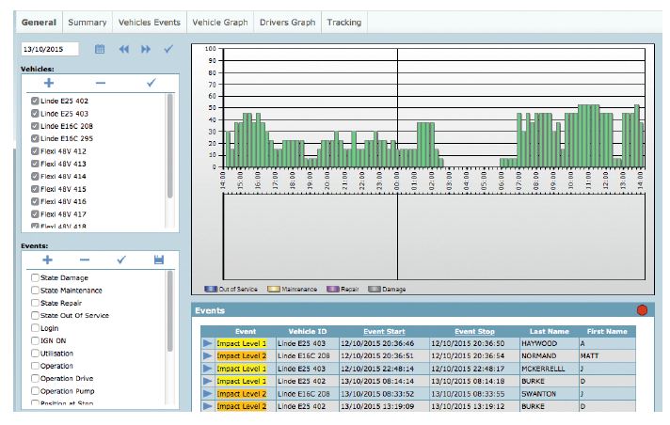Click the First Name column header
Screen dimensions: 670x425
(607, 332)
